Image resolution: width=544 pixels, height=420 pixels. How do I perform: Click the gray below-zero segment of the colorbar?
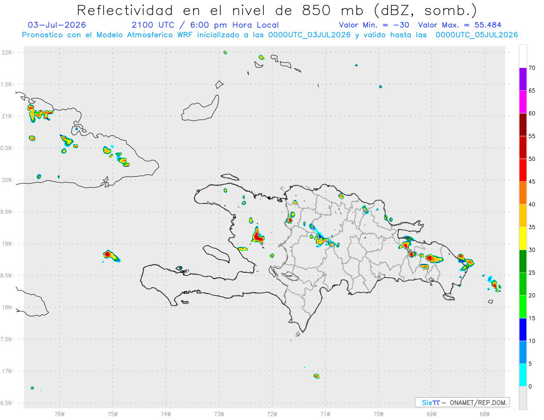pos(523,398)
